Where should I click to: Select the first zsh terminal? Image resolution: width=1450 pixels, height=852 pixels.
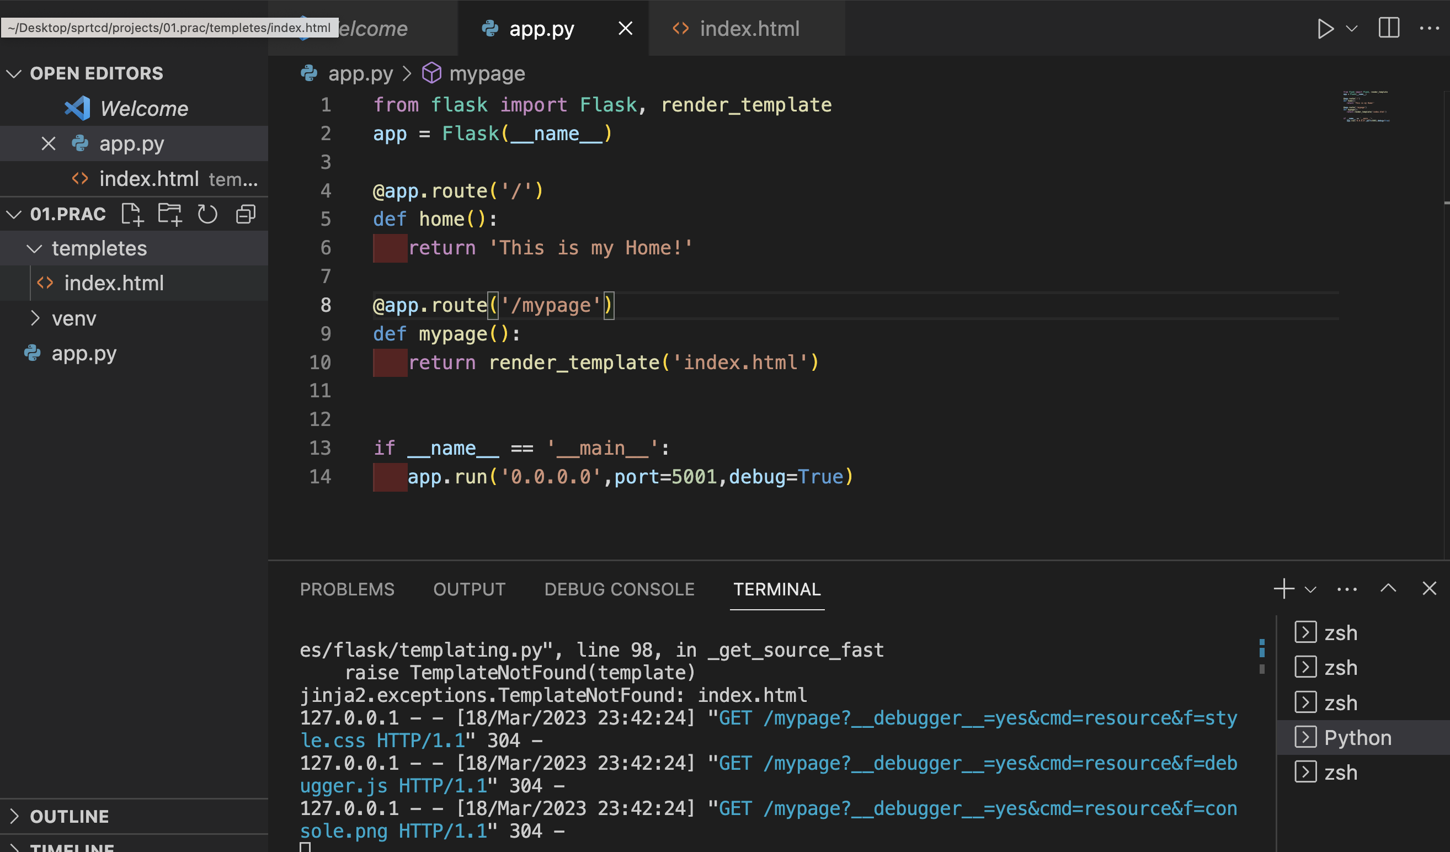click(1362, 633)
